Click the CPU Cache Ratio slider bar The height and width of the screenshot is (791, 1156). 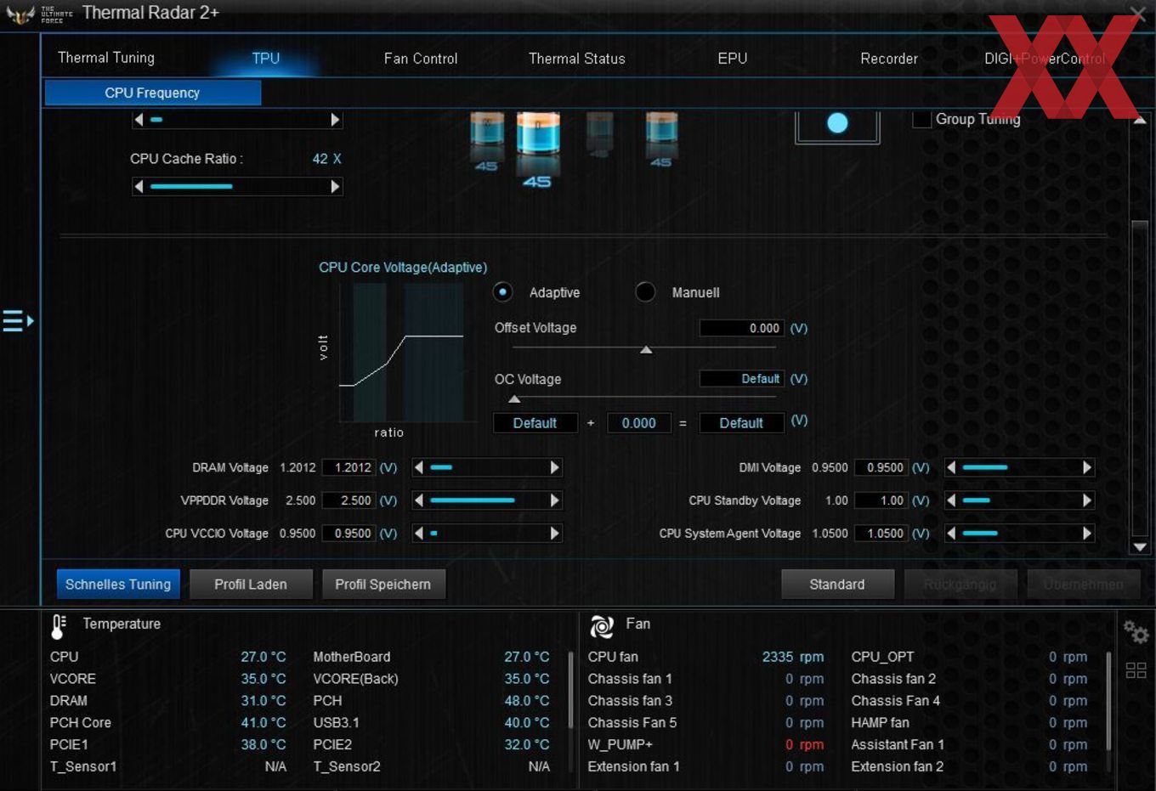point(237,186)
